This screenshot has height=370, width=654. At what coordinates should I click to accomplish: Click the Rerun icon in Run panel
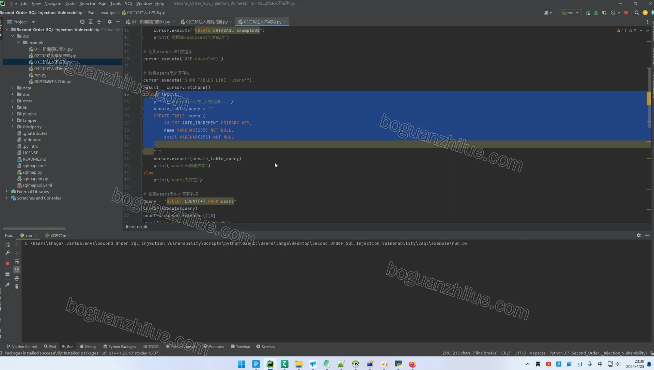pyautogui.click(x=7, y=245)
